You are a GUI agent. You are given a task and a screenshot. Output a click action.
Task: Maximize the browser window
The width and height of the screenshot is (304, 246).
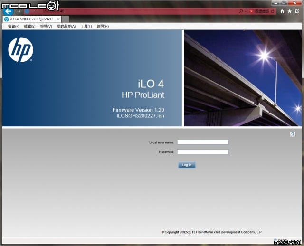click(284, 3)
